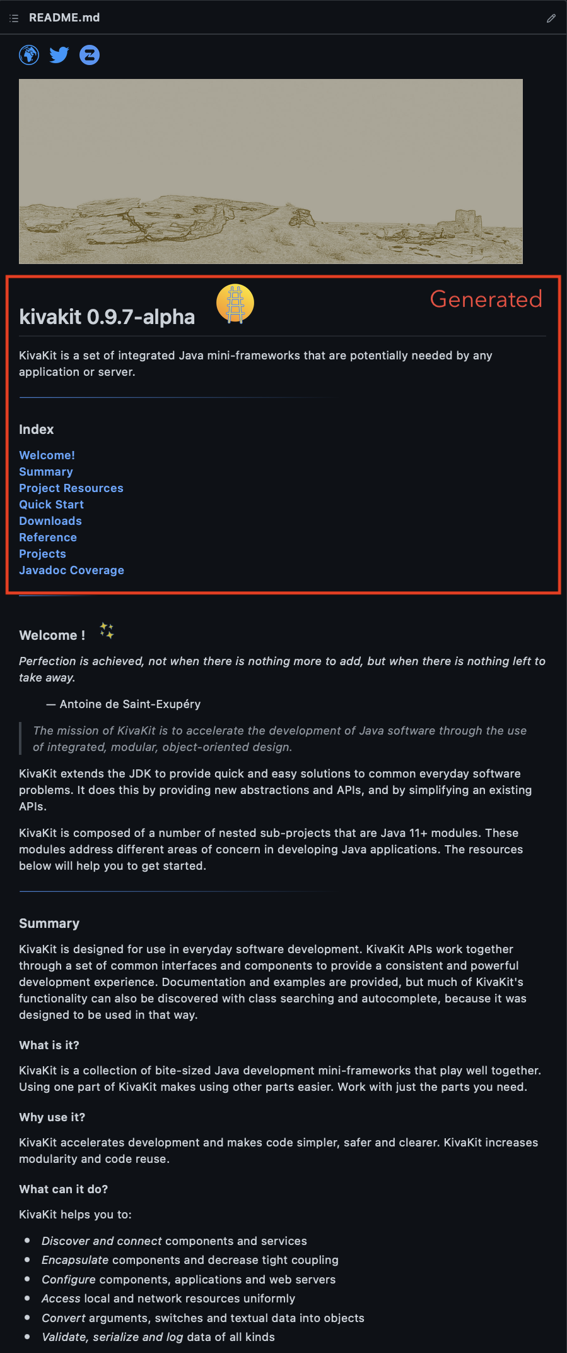
Task: Click the Summary section heading
Action: click(49, 923)
